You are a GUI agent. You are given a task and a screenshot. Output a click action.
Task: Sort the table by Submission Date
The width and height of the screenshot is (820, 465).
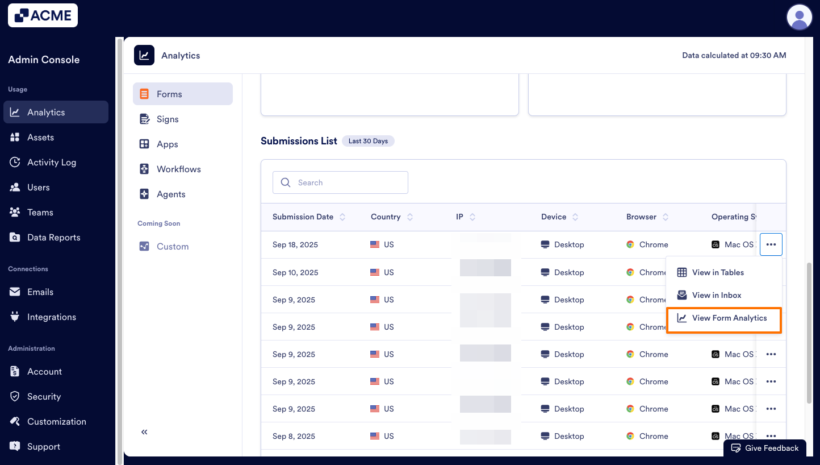pos(342,217)
